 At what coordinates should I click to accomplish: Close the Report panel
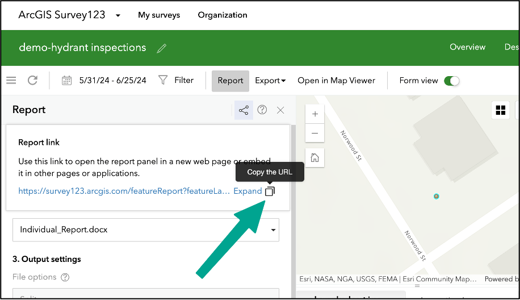280,110
